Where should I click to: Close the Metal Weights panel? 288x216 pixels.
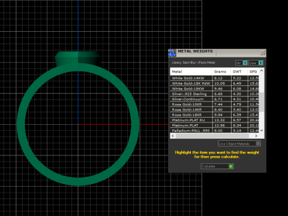pyautogui.click(x=262, y=53)
